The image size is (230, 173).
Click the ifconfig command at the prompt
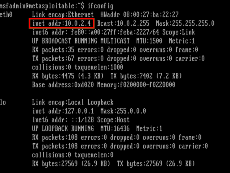[x=100, y=6]
